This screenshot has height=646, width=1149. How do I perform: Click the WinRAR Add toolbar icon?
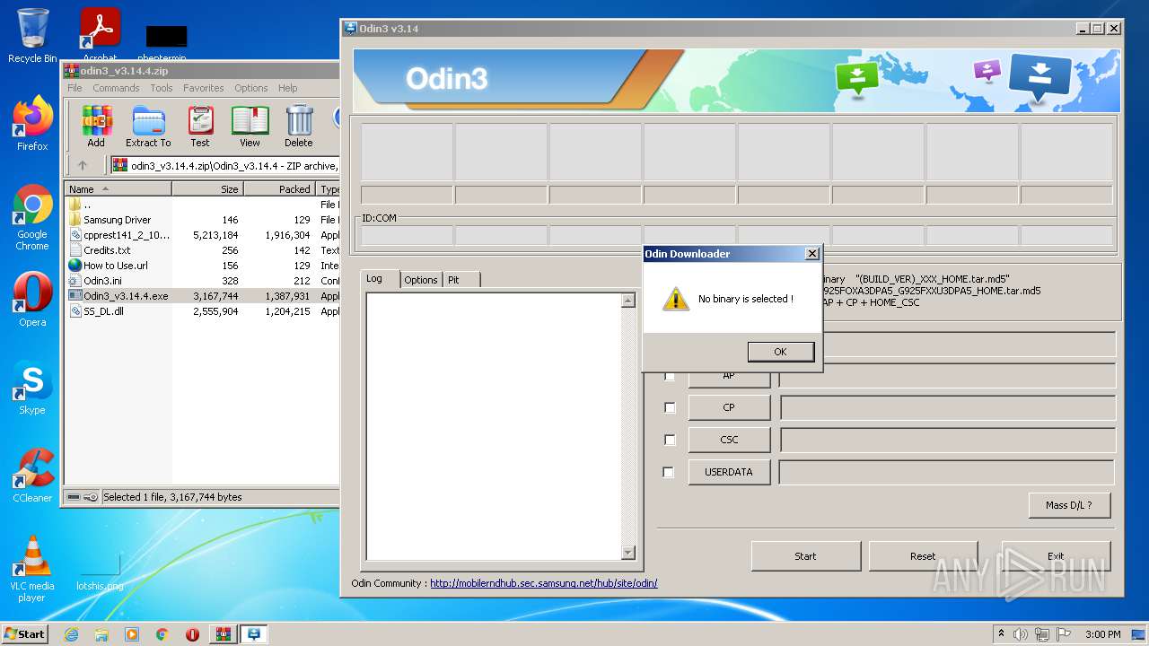(x=96, y=127)
